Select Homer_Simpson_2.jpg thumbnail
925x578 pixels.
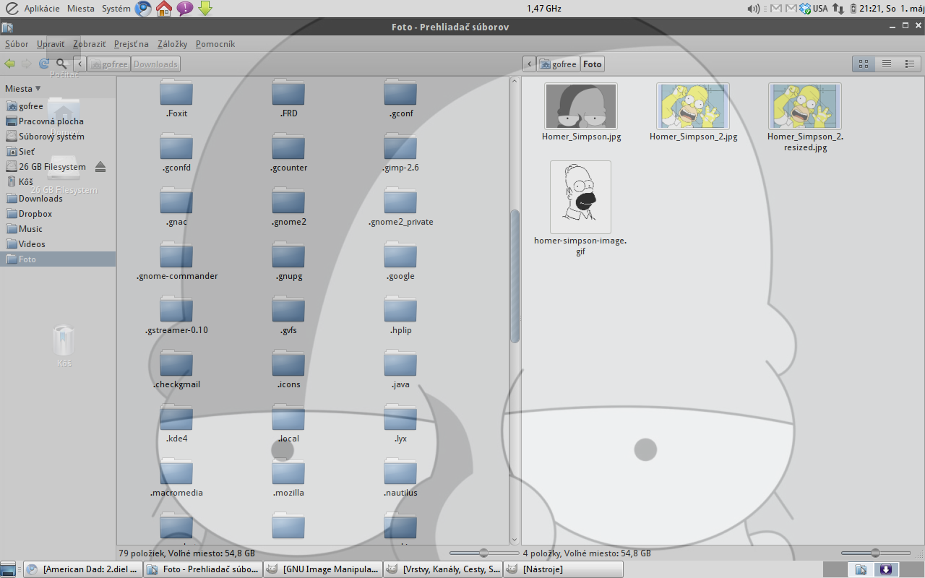tap(693, 106)
